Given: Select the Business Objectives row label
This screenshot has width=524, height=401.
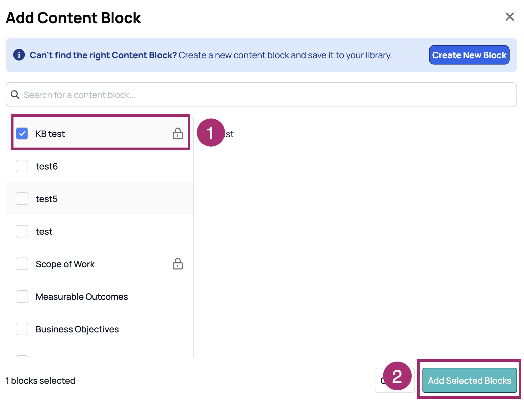Looking at the screenshot, I should click(77, 329).
